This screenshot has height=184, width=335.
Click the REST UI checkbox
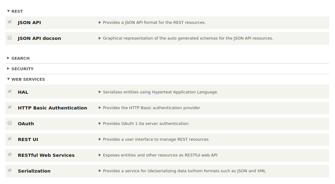[10, 139]
